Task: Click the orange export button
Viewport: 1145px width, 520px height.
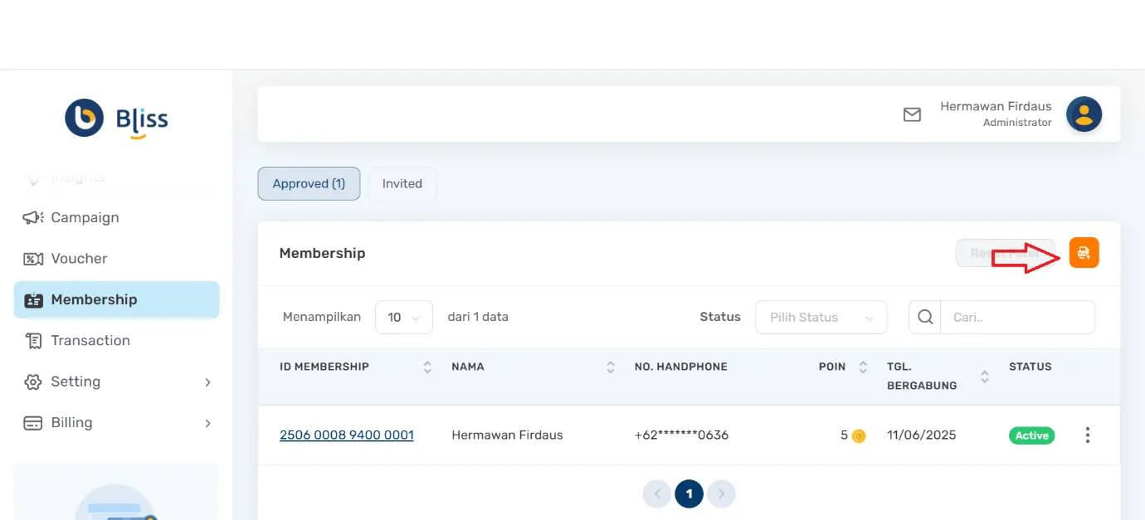Action: (x=1084, y=253)
